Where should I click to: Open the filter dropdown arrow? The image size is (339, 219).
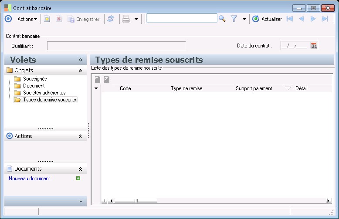coord(244,19)
